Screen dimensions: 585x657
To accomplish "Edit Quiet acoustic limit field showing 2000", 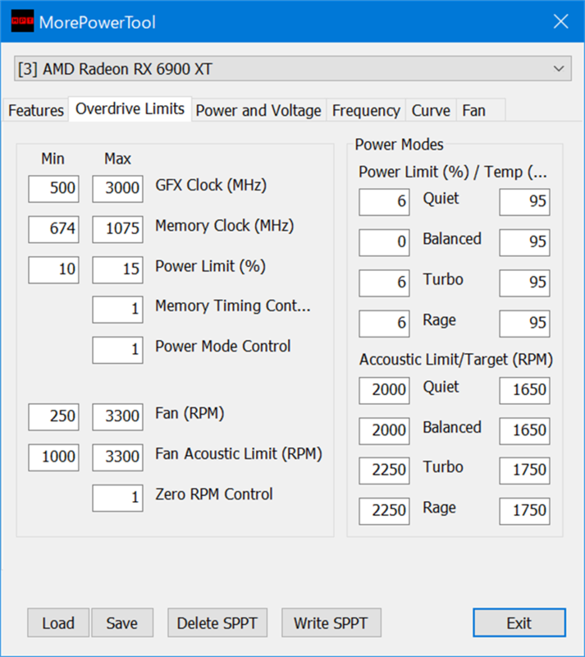I will (384, 391).
